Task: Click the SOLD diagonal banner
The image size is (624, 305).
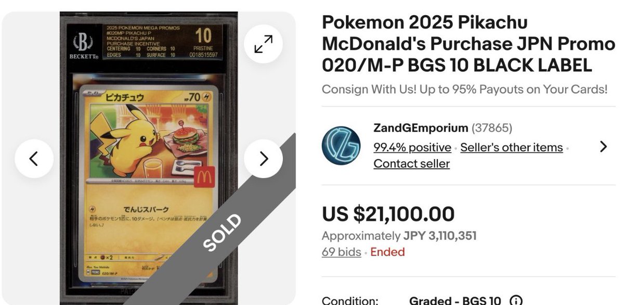Action: tap(223, 233)
